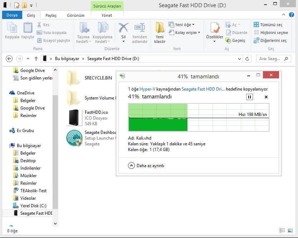
Task: Switch to Paylaş ribbon tab
Action: tap(51, 15)
